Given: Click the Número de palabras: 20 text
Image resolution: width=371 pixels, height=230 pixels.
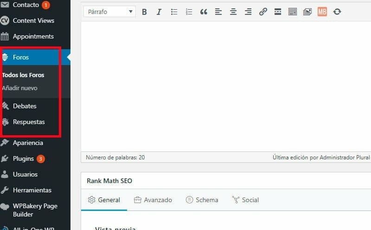Looking at the screenshot, I should pyautogui.click(x=115, y=158).
